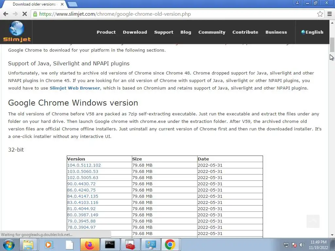The height and width of the screenshot is (251, 335).
Task: Download Chrome version 80.0.3987.149
Action: click(83, 215)
